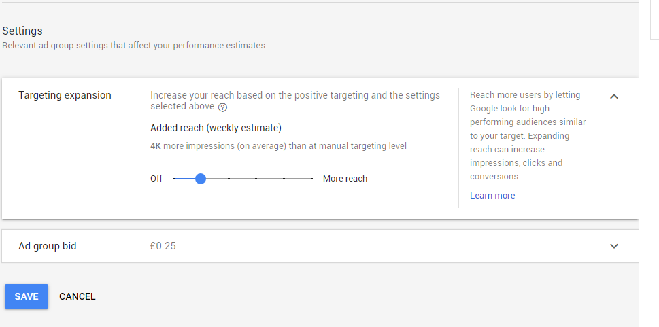Expand the Ad group bid chevron
The height and width of the screenshot is (327, 659).
tap(614, 246)
